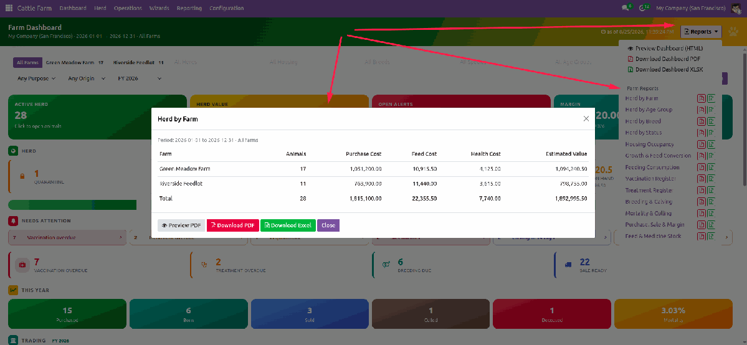Open the Herd menu
Viewport: 747px width, 345px height.
[100, 8]
